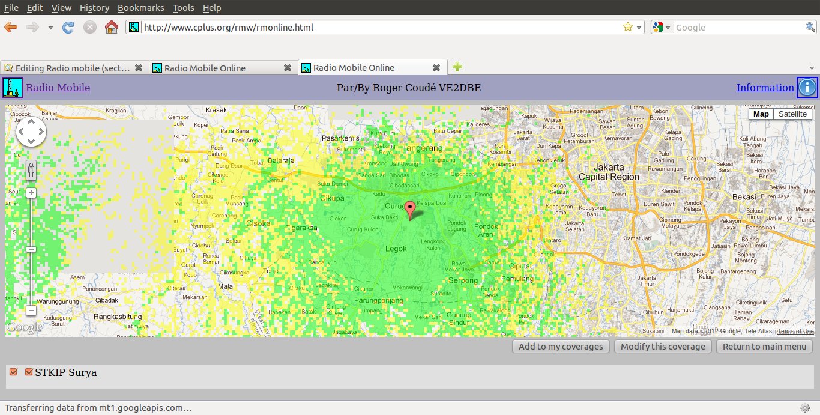820x415 pixels.
Task: Bookmark this page with star icon
Action: click(x=627, y=27)
